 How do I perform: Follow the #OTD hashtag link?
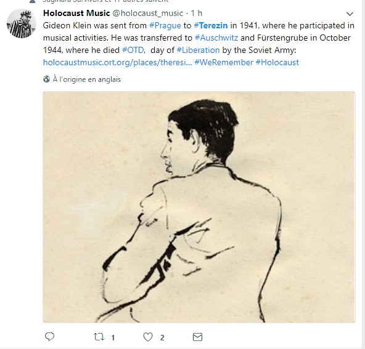(133, 50)
